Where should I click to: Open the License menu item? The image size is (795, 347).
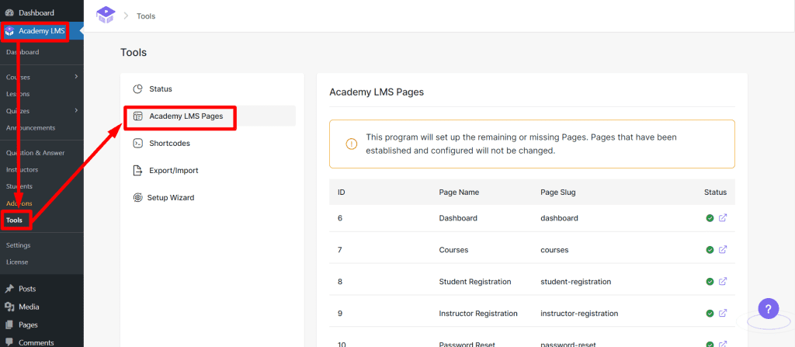point(17,262)
